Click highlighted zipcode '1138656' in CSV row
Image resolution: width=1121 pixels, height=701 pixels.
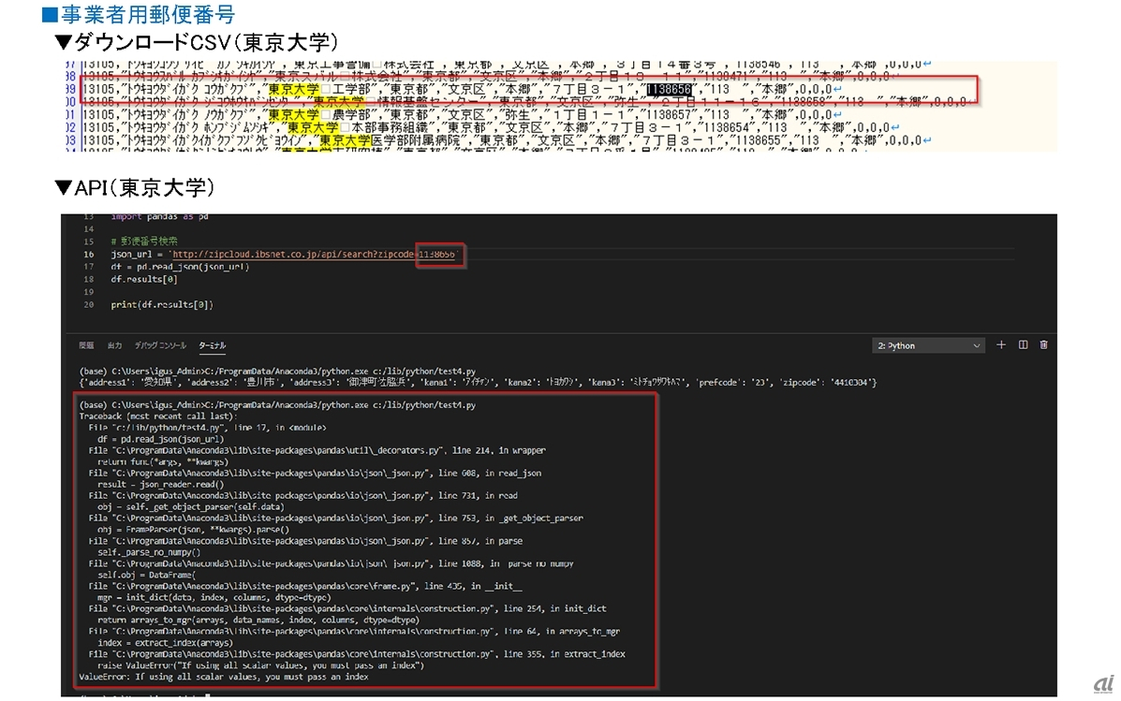(670, 89)
